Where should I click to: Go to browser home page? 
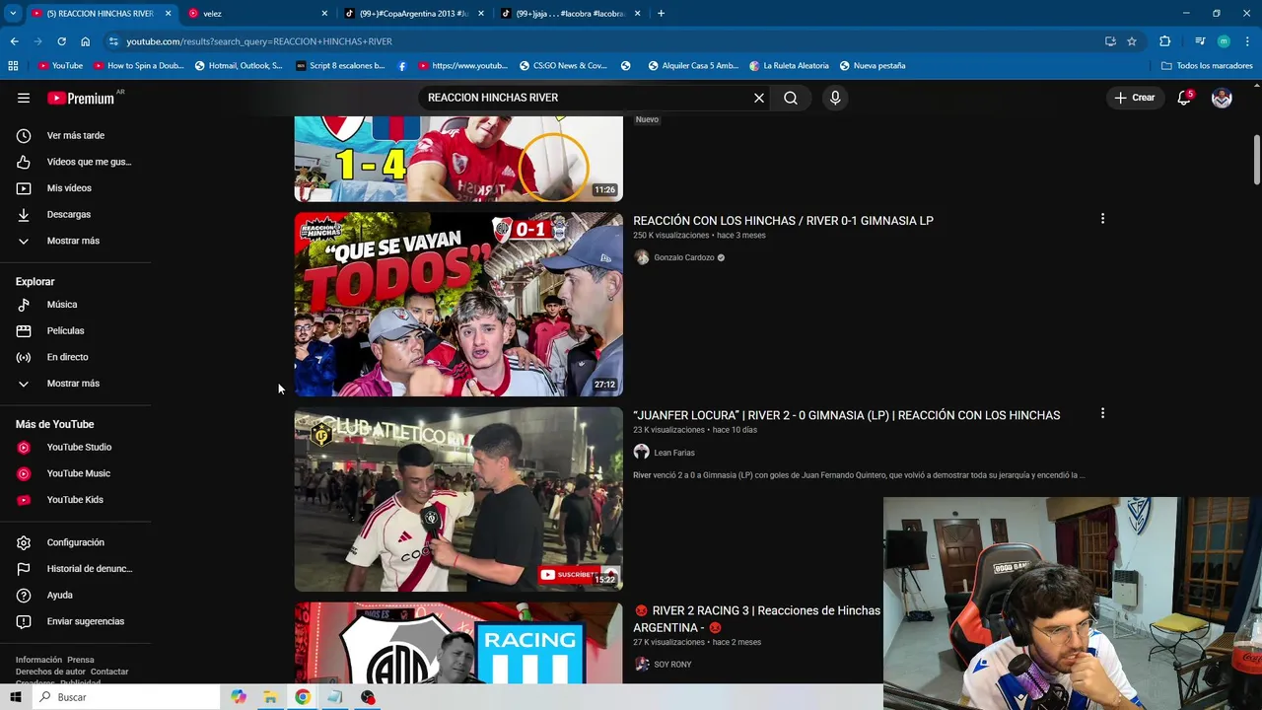pos(86,41)
